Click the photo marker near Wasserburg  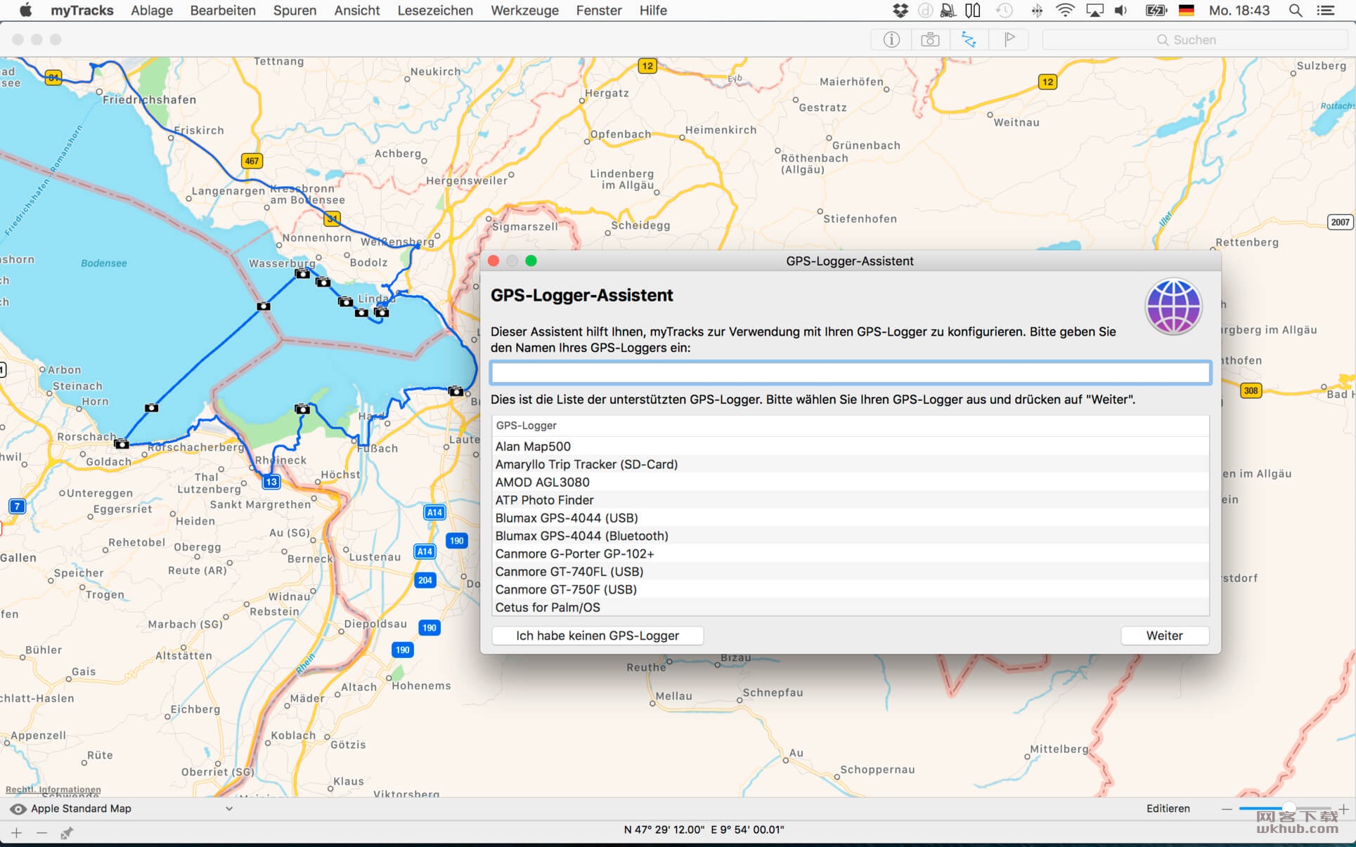tap(302, 274)
